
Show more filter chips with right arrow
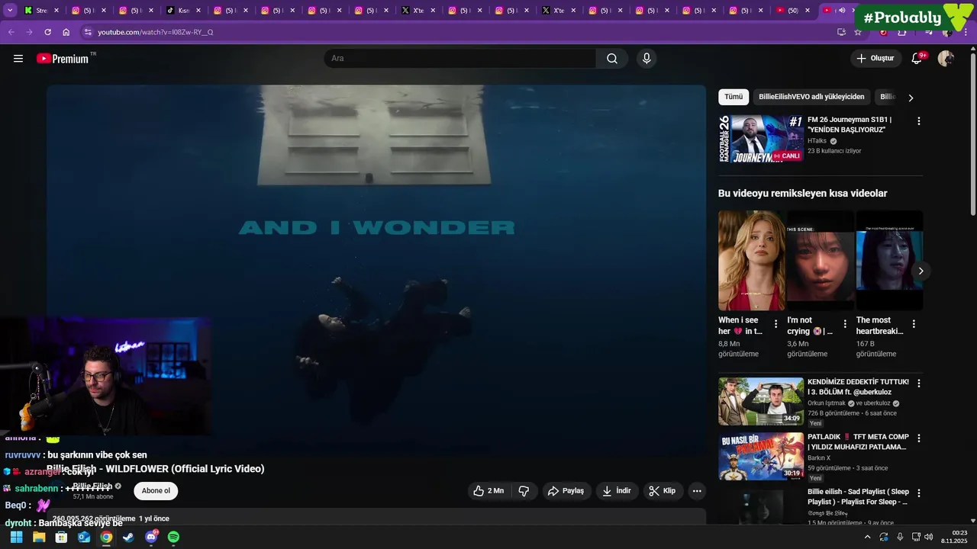pos(910,98)
